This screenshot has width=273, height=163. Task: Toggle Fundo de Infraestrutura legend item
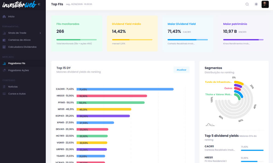[218, 82]
